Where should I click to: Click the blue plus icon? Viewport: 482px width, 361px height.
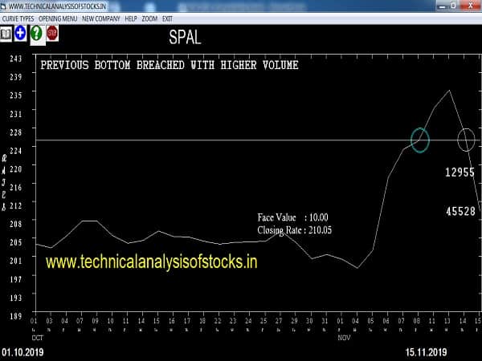click(21, 34)
